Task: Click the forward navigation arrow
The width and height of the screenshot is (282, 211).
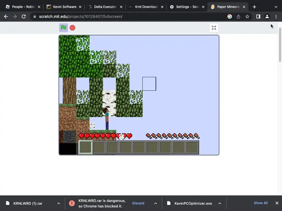Action: (15, 16)
